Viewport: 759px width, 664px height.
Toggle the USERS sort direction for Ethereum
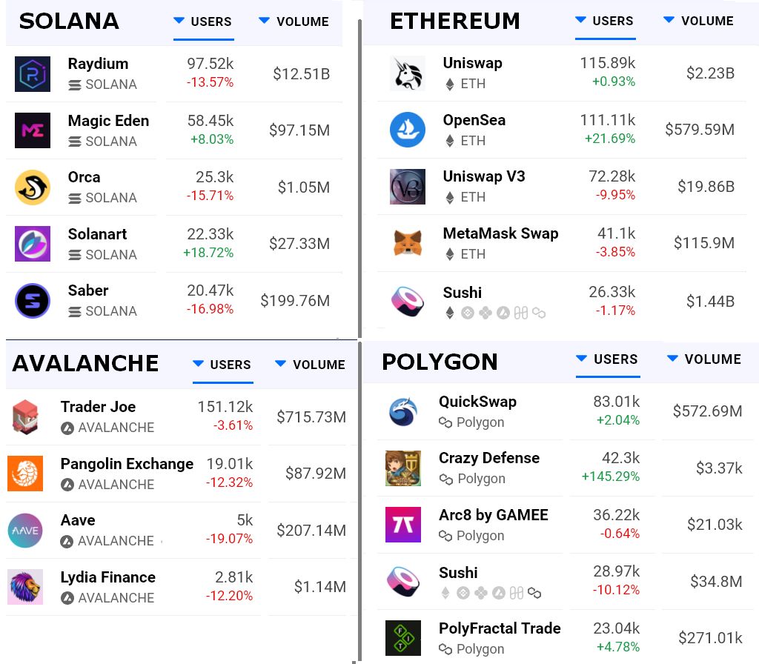pos(606,21)
